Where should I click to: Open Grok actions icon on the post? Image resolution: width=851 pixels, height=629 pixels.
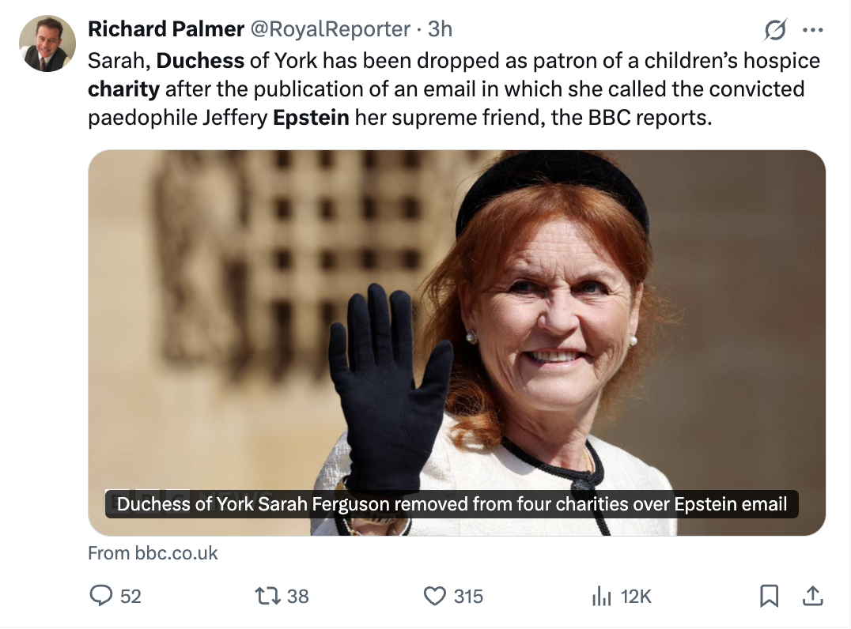tap(776, 30)
